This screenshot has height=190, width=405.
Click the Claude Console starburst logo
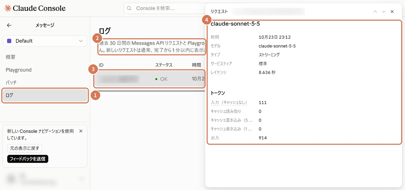[x=8, y=8]
